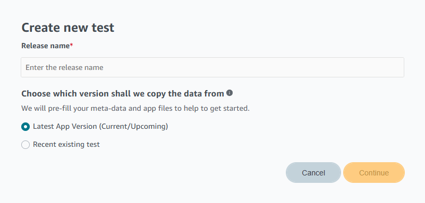Screen dimensions: 425x203
Task: Select the Latest App Version radio button
Action: (25, 127)
